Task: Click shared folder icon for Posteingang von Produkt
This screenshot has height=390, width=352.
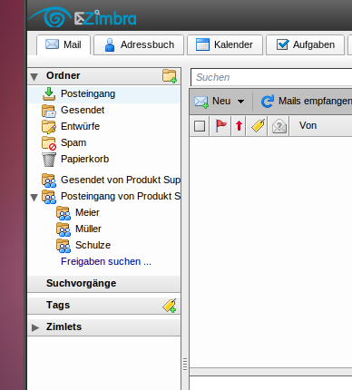Action: 49,197
